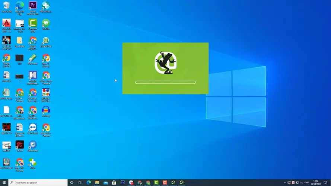This screenshot has width=331, height=186.
Task: Select the New folder desktop icon
Action: click(19, 42)
